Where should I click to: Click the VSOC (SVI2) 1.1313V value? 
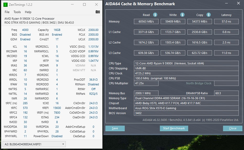pyautogui.click(x=93, y=47)
